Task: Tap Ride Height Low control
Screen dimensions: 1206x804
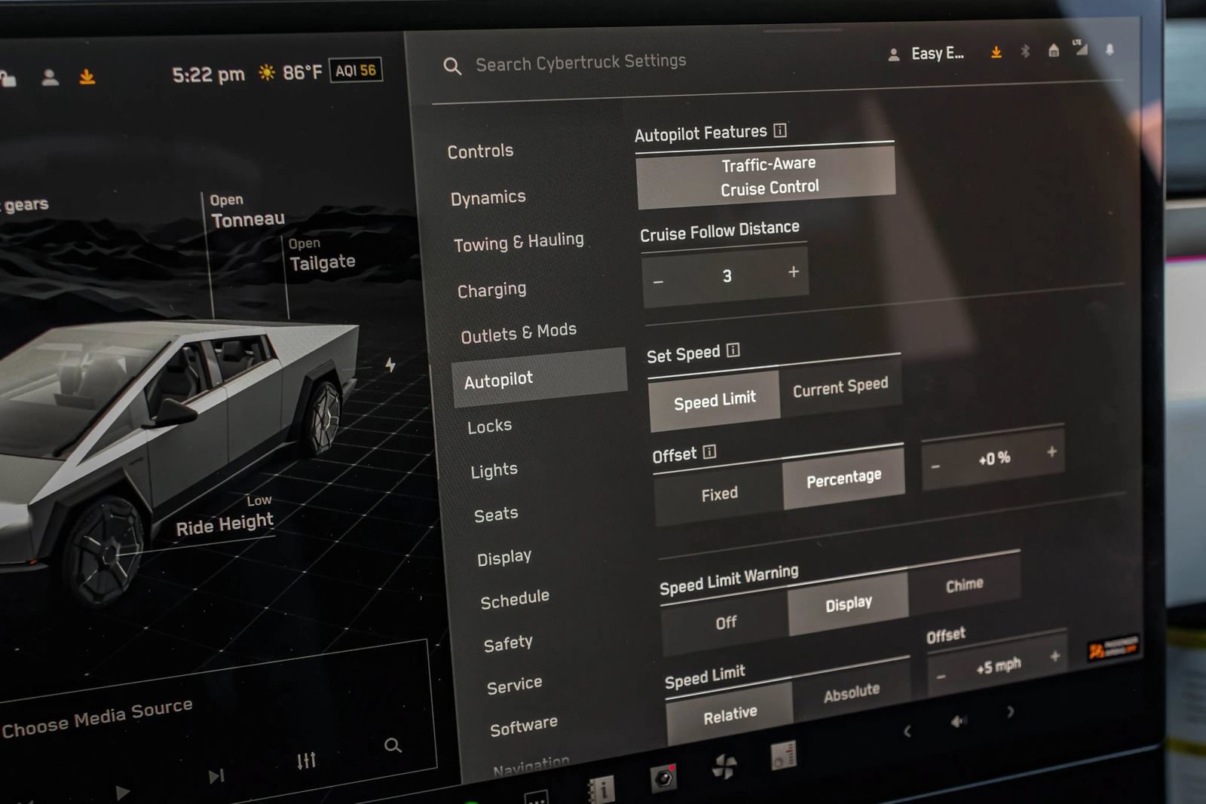Action: coord(225,517)
